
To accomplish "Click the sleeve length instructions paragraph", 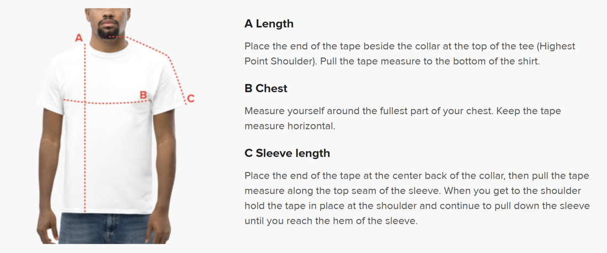I will click(x=417, y=198).
